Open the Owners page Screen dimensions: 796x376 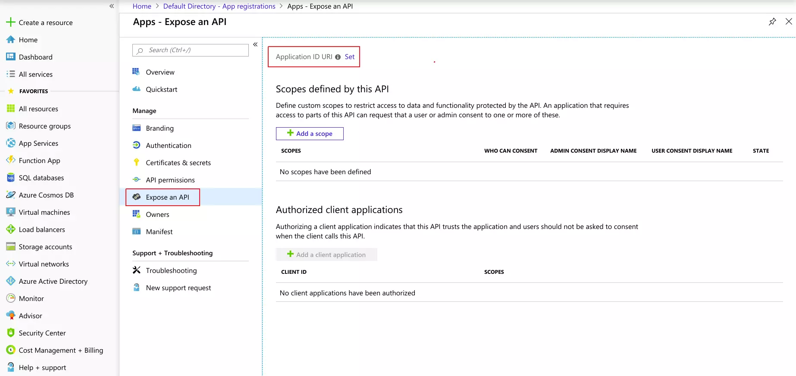point(157,214)
